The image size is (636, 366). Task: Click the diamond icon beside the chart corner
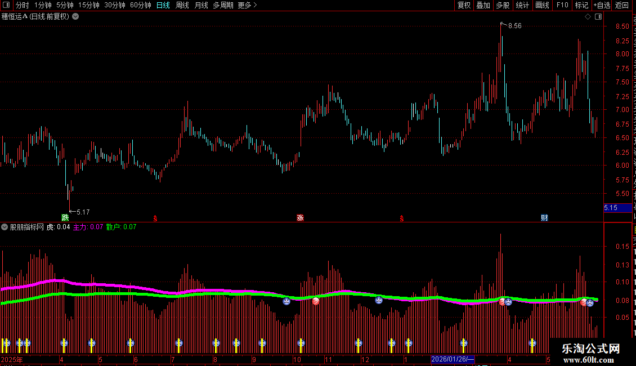pyautogui.click(x=588, y=16)
